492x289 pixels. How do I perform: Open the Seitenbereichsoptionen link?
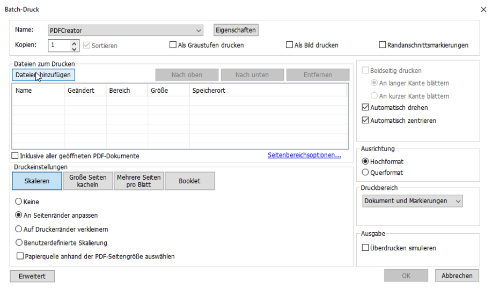(304, 155)
